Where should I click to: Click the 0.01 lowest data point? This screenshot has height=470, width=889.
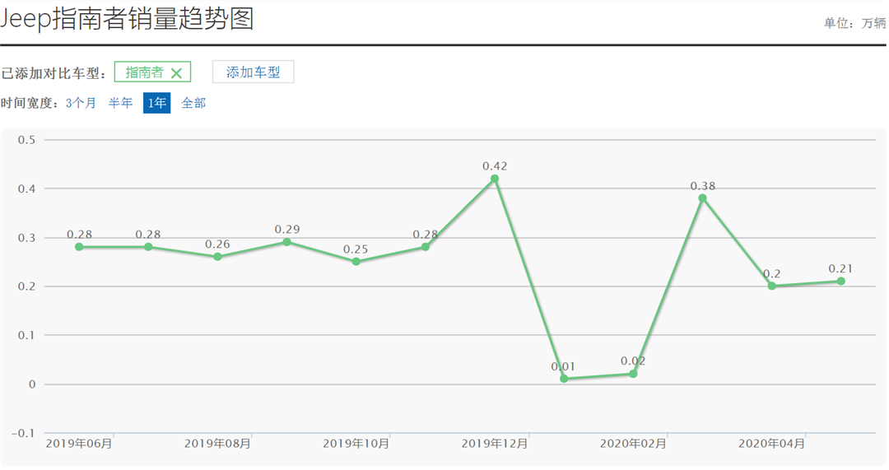tap(564, 379)
